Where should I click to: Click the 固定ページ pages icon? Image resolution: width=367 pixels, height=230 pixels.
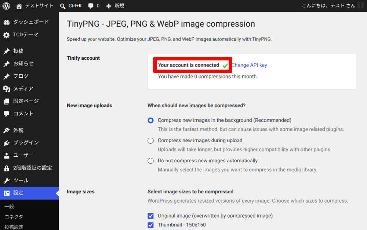point(7,101)
